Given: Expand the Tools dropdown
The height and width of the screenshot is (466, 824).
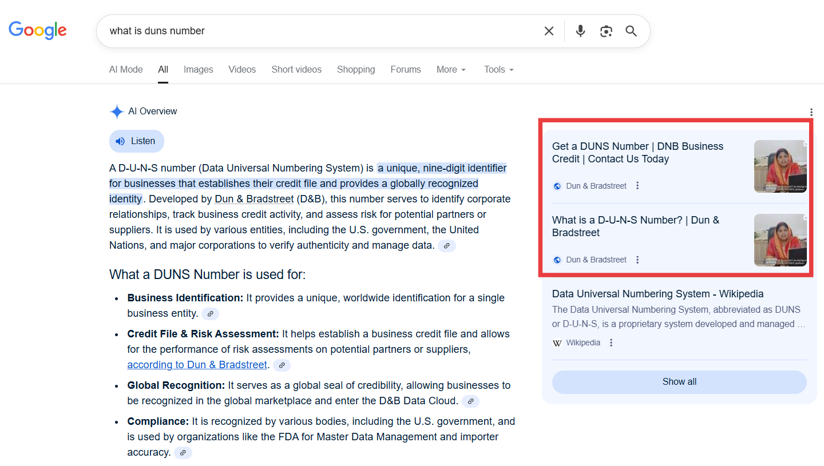Looking at the screenshot, I should 498,69.
